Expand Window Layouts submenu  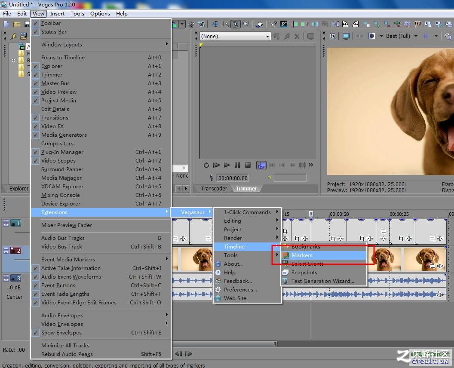point(101,45)
